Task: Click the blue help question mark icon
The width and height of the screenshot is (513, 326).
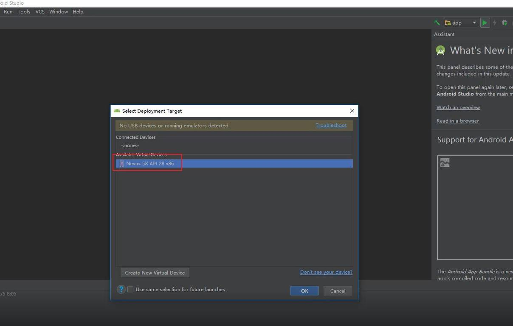Action: [x=121, y=289]
